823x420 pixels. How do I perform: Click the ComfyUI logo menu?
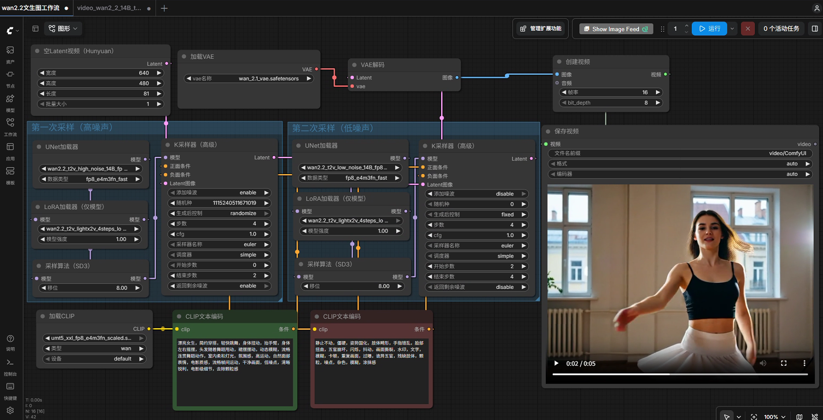(x=12, y=30)
